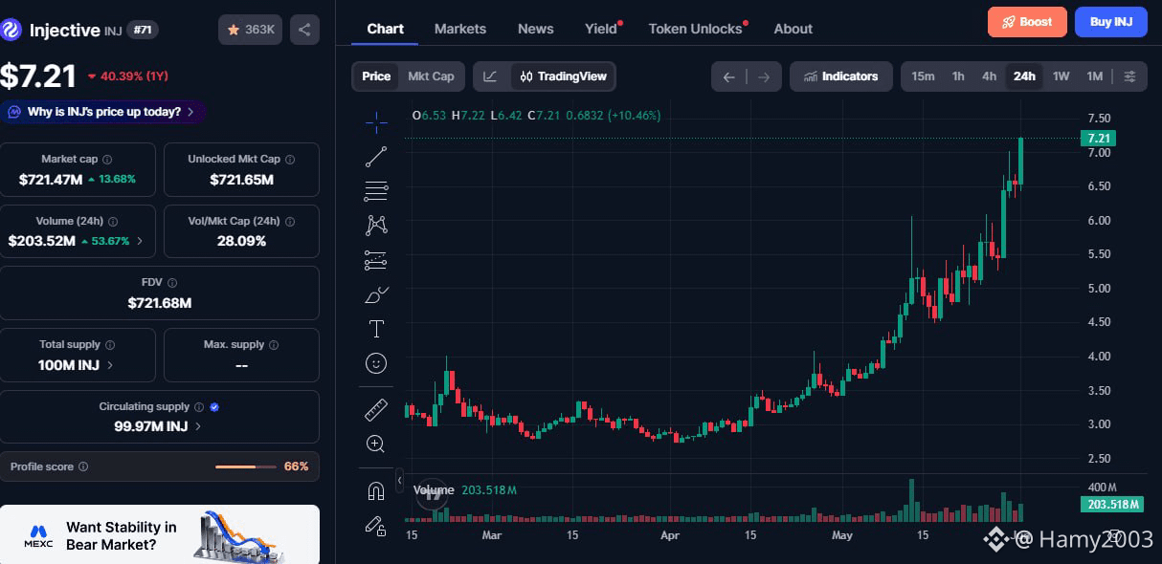1162x564 pixels.
Task: Open the Chart tab
Action: point(385,29)
